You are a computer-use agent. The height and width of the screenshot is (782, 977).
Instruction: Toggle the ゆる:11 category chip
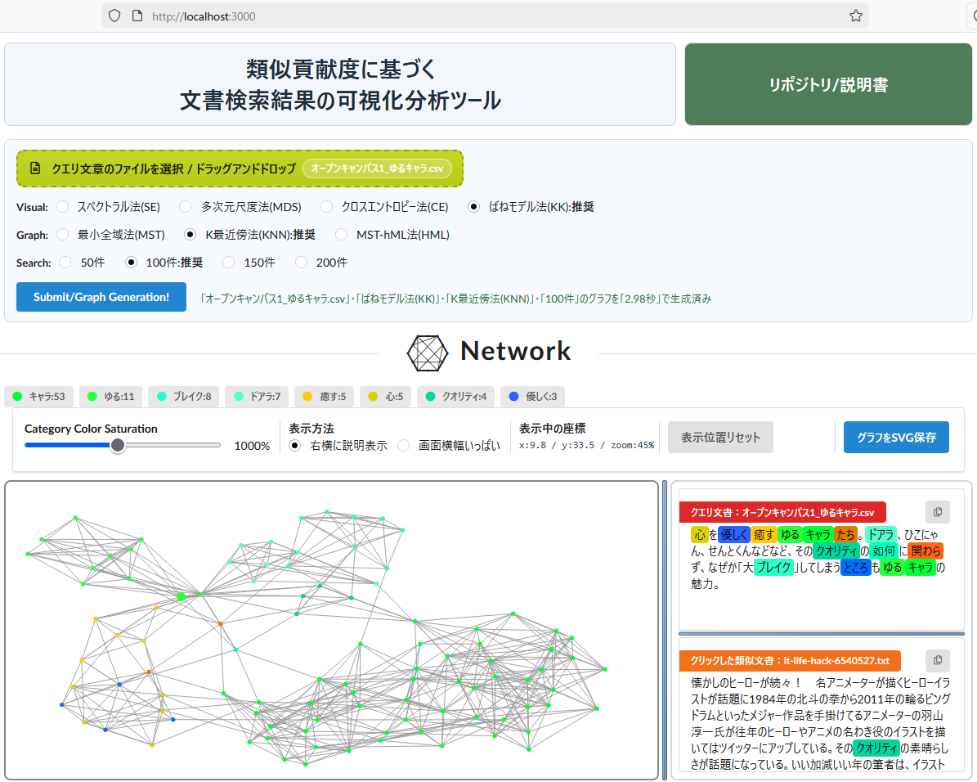point(110,396)
